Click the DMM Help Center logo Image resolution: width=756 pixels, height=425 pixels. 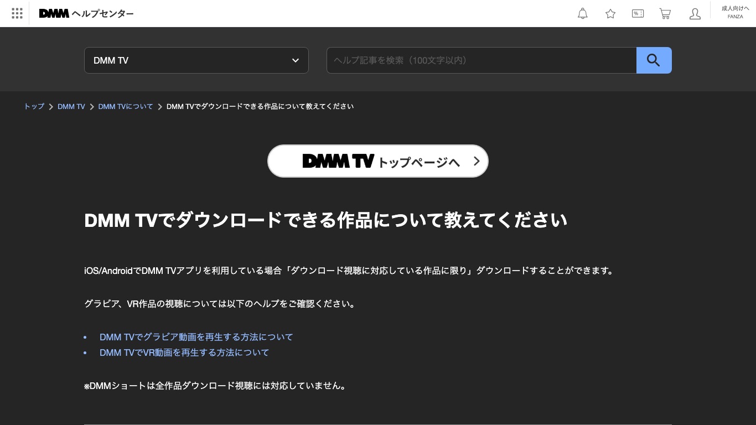(86, 13)
